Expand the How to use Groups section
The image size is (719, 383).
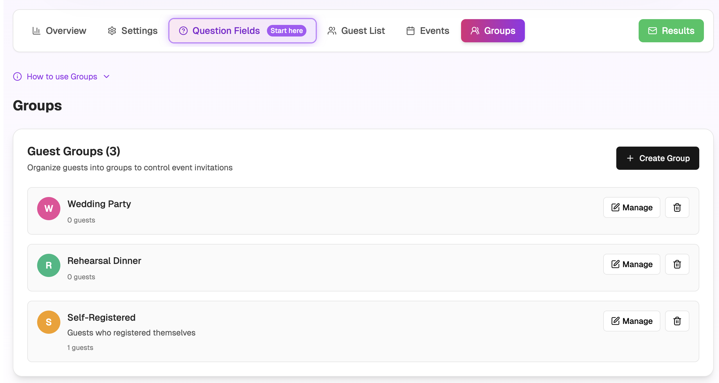click(x=62, y=76)
